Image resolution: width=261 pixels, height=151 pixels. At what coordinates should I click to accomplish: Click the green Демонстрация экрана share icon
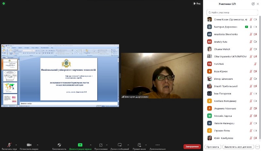pos(80,145)
